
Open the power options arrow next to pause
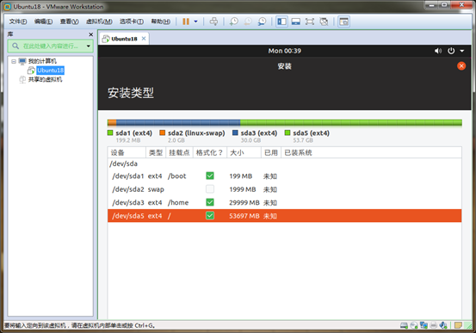tap(195, 22)
